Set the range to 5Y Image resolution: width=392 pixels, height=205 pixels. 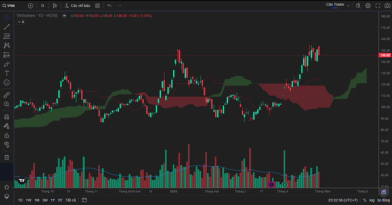pos(60,200)
